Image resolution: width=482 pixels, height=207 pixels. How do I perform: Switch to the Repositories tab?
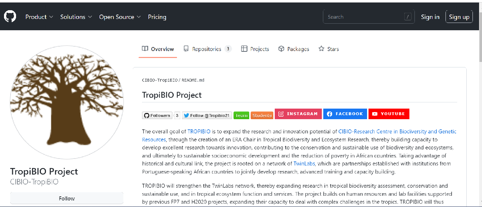click(208, 49)
